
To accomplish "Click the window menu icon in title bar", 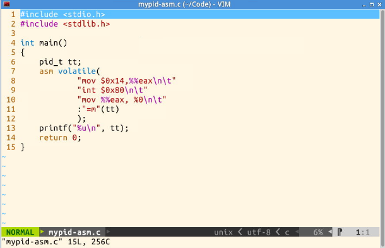I will [6, 4].
